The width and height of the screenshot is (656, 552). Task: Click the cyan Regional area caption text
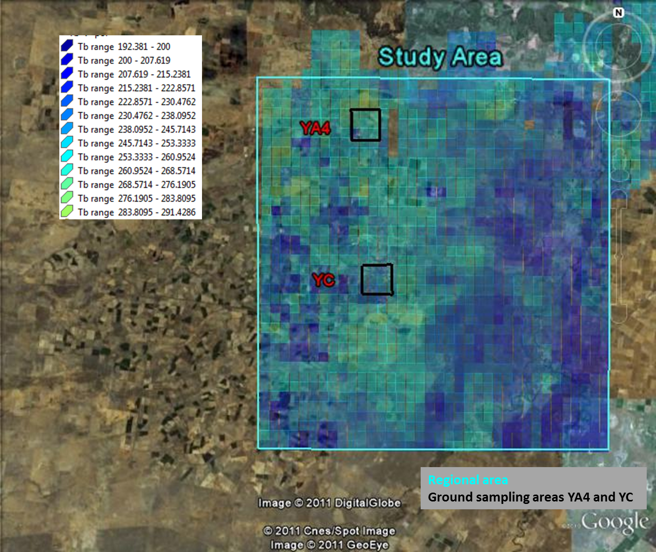point(468,480)
